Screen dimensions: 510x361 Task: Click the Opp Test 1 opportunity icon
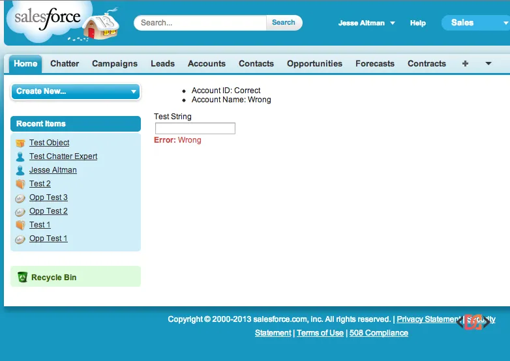[20, 239]
